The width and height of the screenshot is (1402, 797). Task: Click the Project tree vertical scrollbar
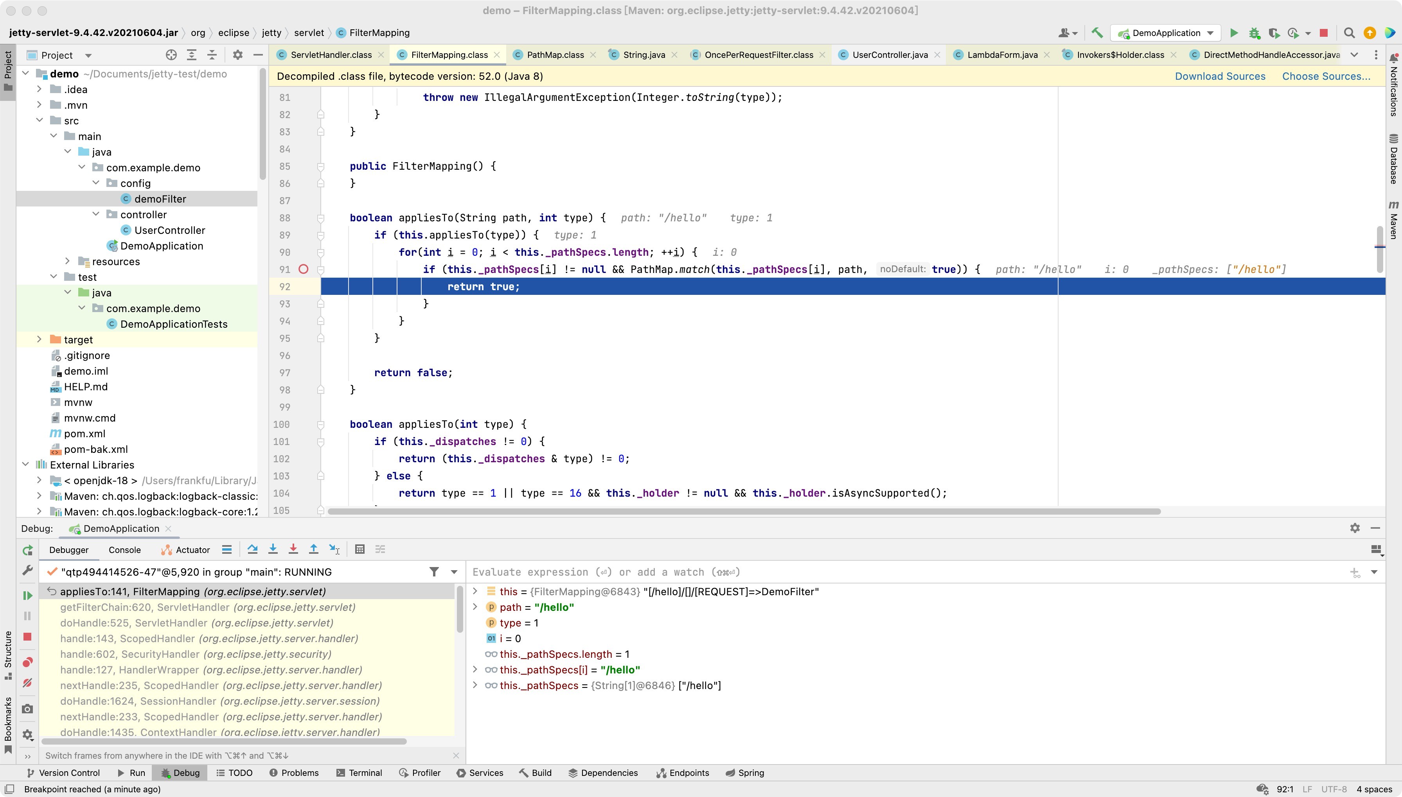[262, 123]
